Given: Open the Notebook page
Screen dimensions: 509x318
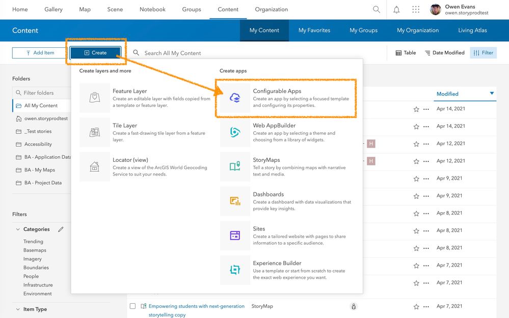Looking at the screenshot, I should [x=152, y=9].
